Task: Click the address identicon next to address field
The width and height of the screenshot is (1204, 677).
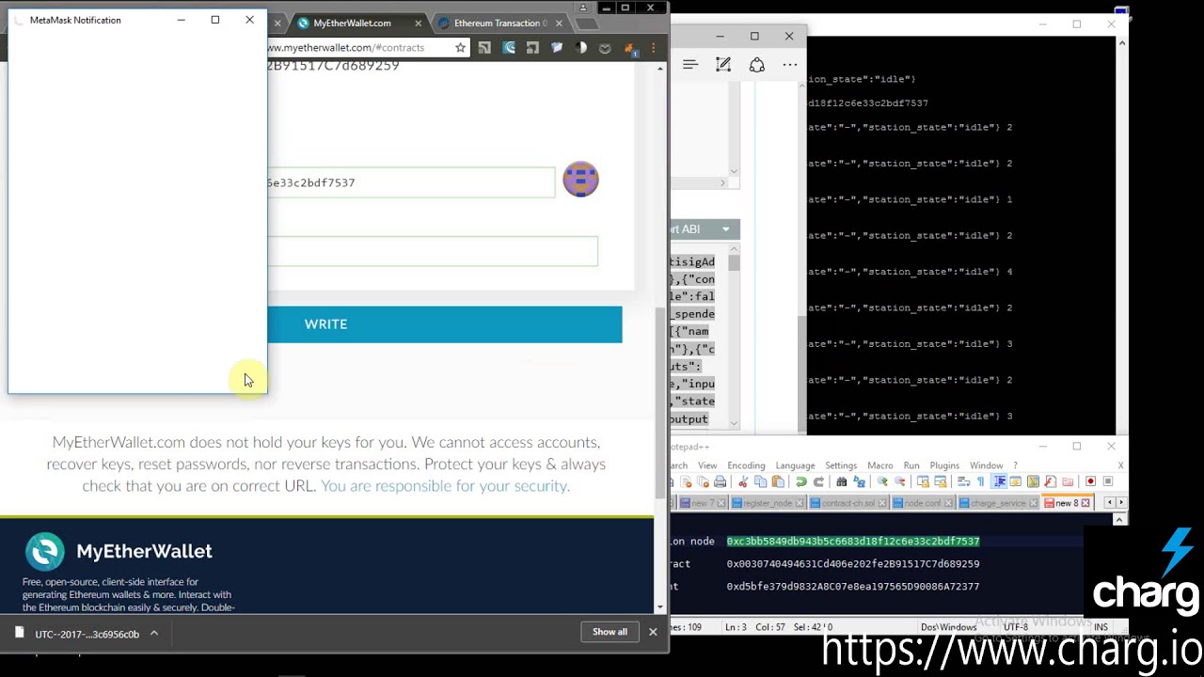Action: click(580, 179)
